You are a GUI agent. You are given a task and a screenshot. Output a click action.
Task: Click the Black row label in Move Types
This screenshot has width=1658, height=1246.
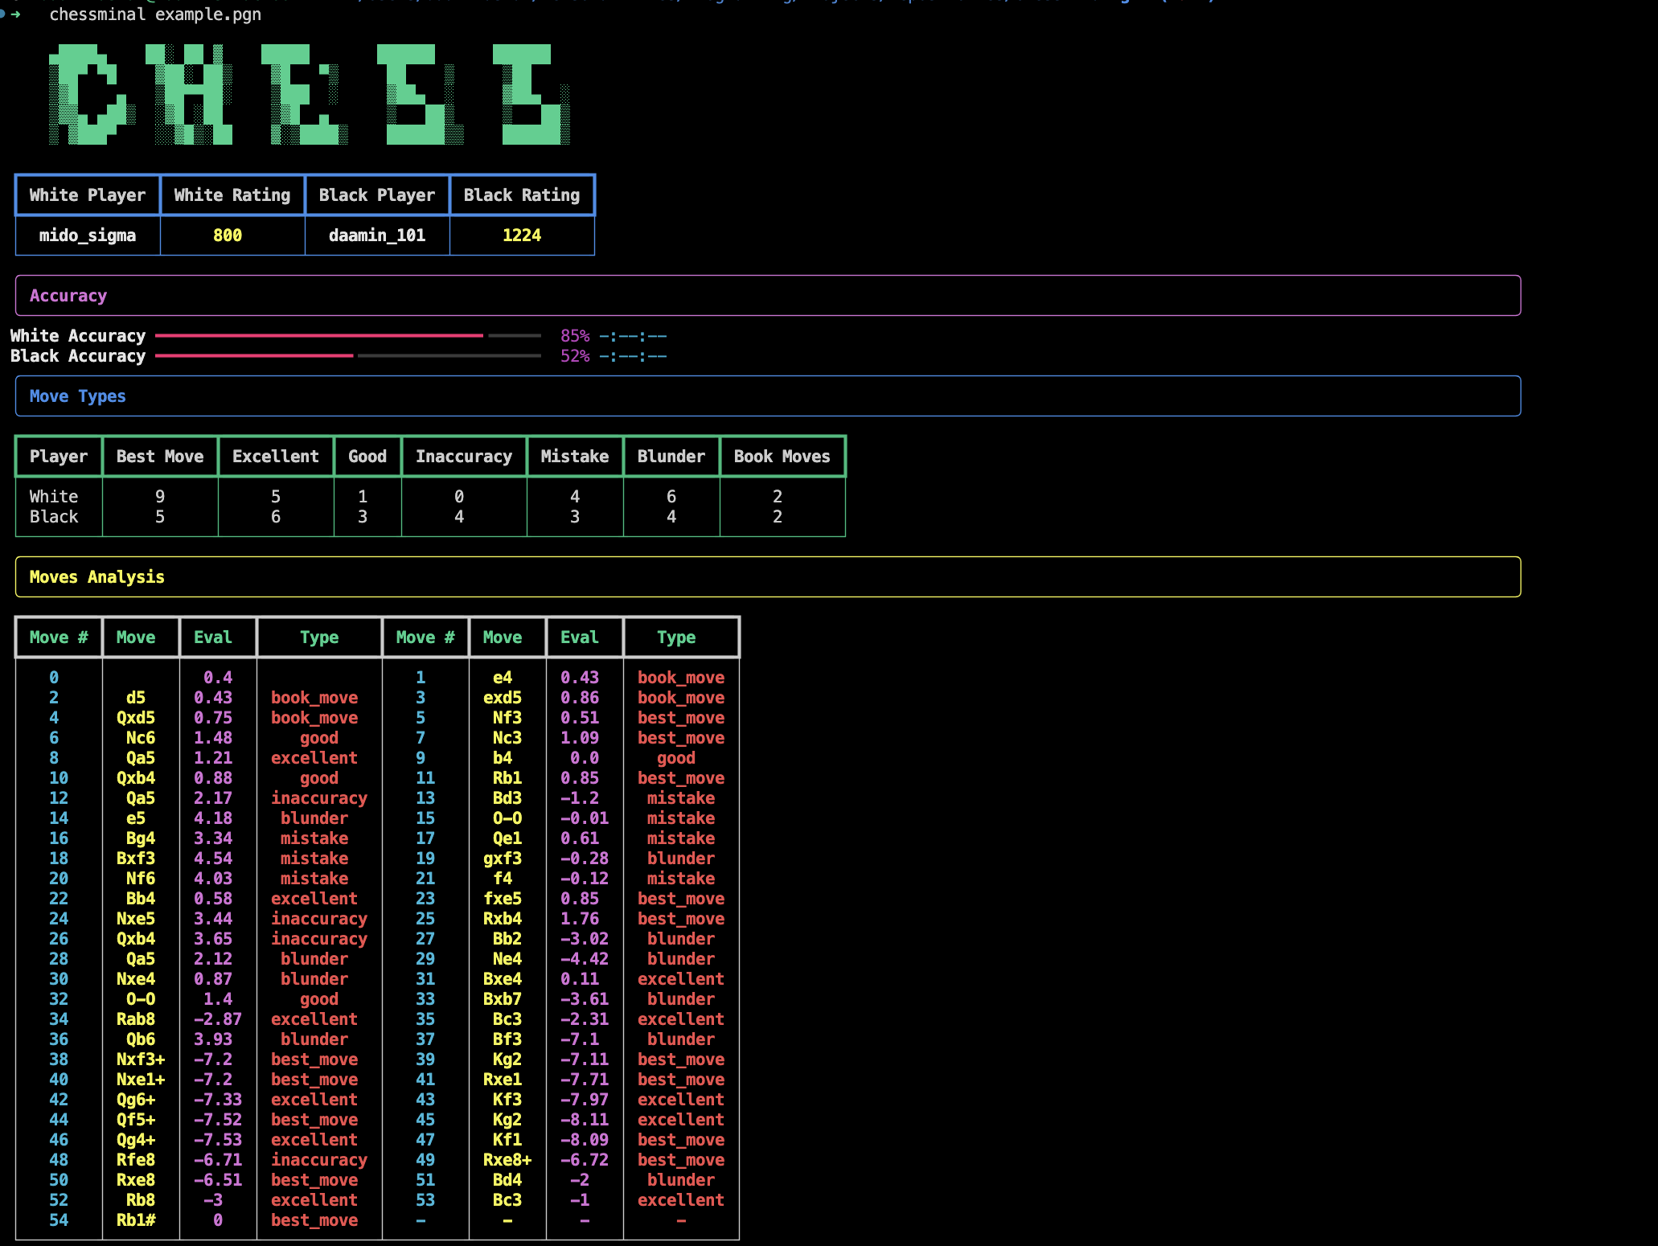(54, 517)
